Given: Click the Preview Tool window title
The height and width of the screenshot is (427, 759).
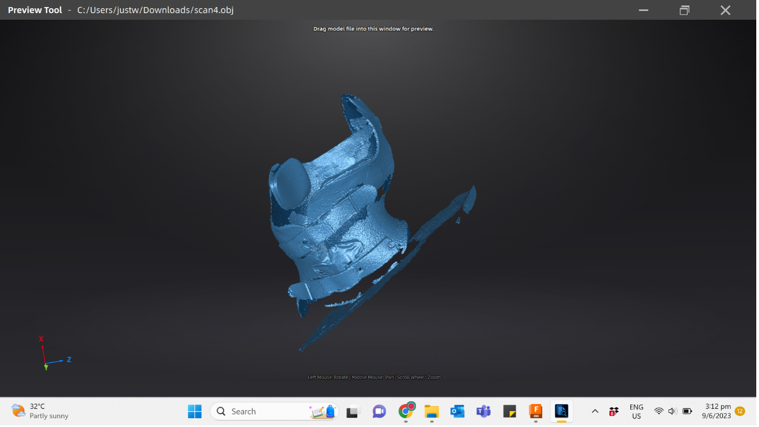Looking at the screenshot, I should click(x=35, y=10).
